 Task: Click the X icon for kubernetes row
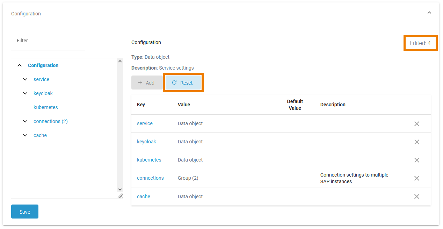(x=416, y=160)
